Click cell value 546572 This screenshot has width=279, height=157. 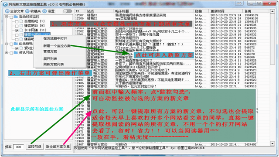coord(249,48)
